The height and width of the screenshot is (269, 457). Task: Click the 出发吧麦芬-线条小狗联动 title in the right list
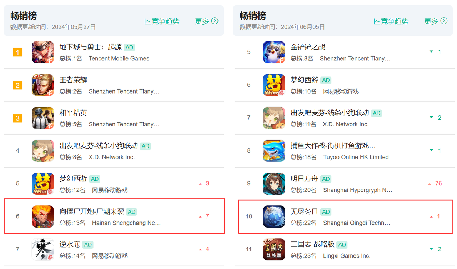330,113
